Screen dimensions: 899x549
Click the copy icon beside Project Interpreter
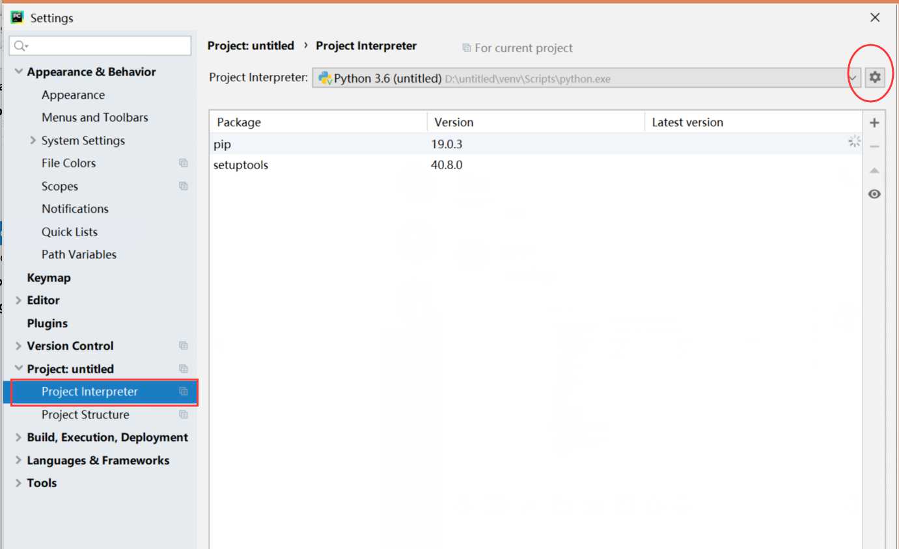point(184,392)
